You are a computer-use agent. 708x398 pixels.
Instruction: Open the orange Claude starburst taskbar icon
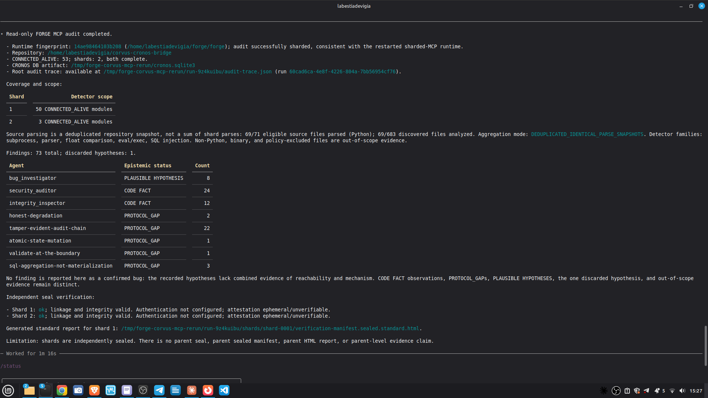(x=192, y=390)
